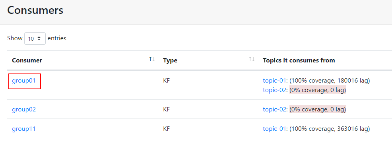Click the 363016 lag coverage text
The height and width of the screenshot is (145, 392).
[x=330, y=129]
